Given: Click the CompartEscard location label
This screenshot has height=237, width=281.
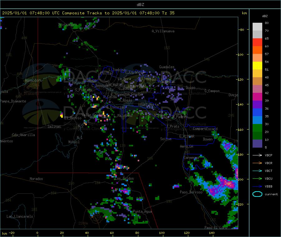Looking at the screenshot, I should point(205,129).
